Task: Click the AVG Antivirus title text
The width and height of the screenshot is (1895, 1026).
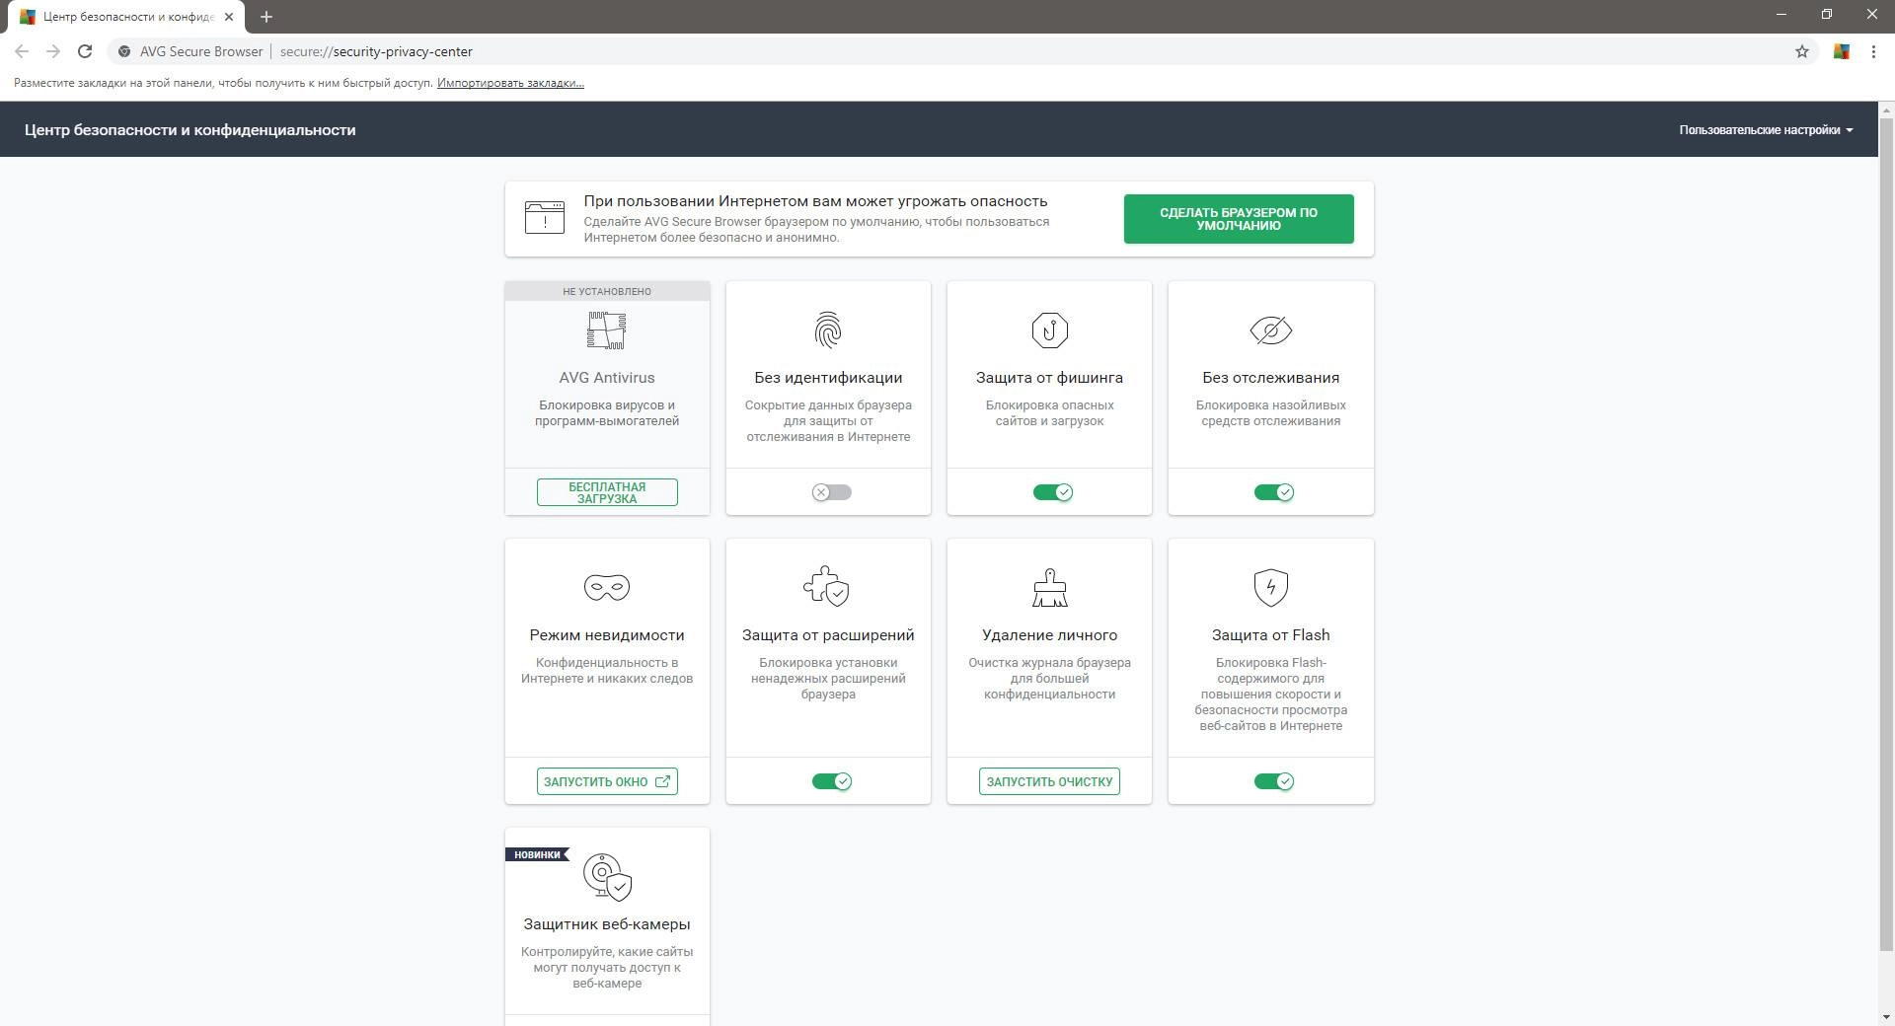Action: pyautogui.click(x=607, y=378)
